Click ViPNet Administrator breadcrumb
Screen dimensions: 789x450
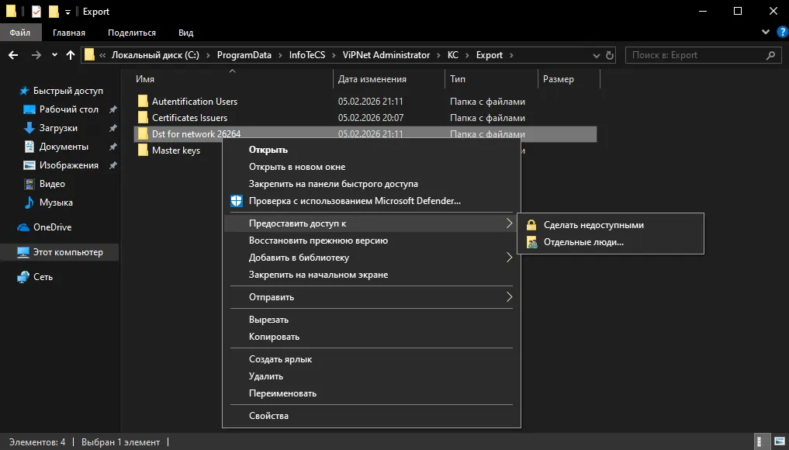386,55
